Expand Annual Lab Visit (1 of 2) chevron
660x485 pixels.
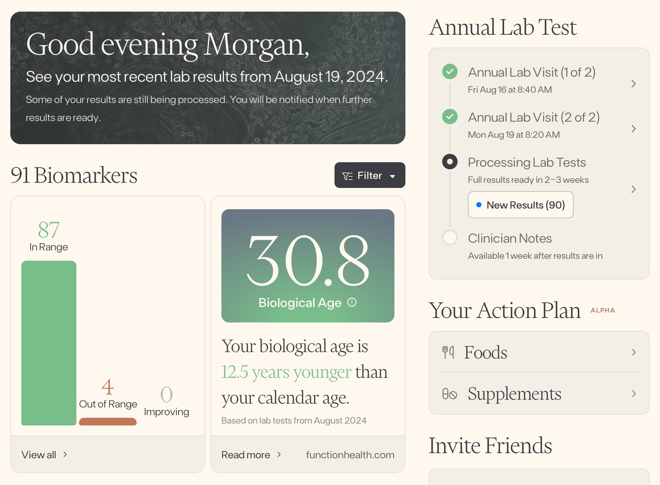tap(634, 84)
